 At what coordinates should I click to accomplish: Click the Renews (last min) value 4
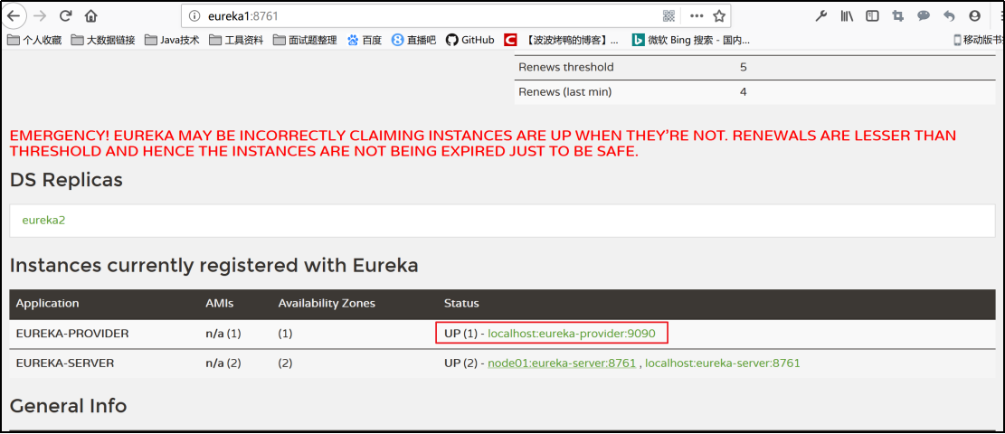(743, 91)
